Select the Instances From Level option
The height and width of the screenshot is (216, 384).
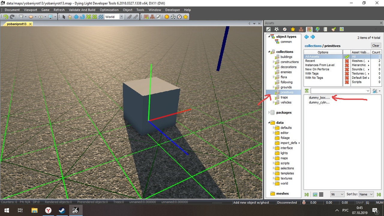tap(320, 65)
